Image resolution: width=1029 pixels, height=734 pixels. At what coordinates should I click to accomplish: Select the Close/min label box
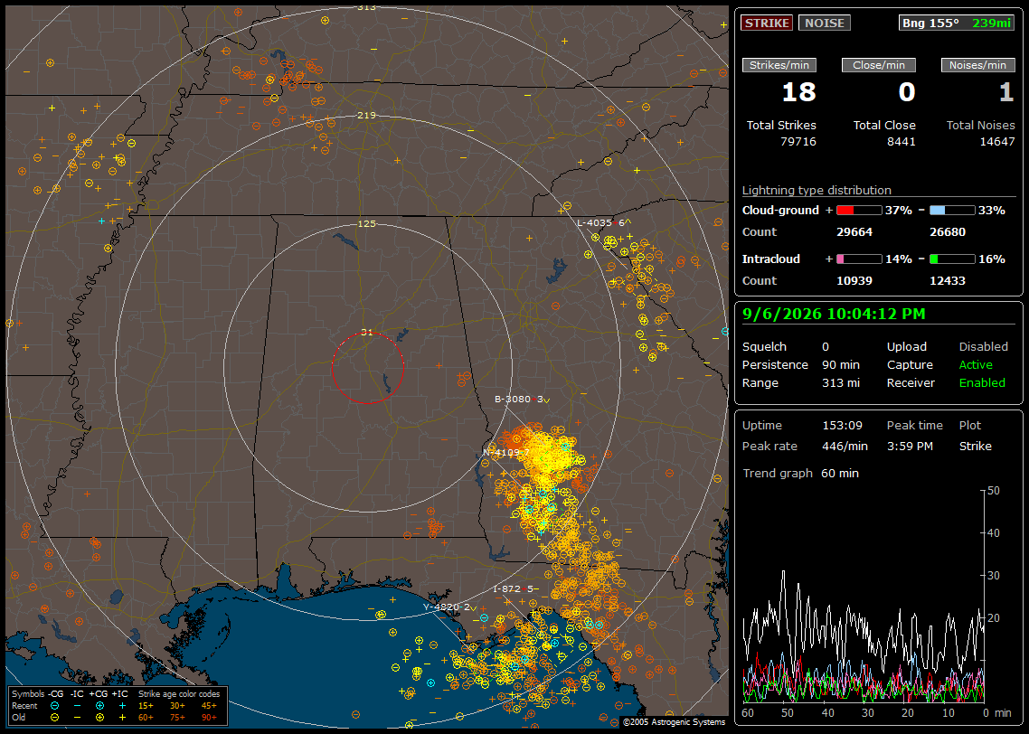tap(879, 65)
